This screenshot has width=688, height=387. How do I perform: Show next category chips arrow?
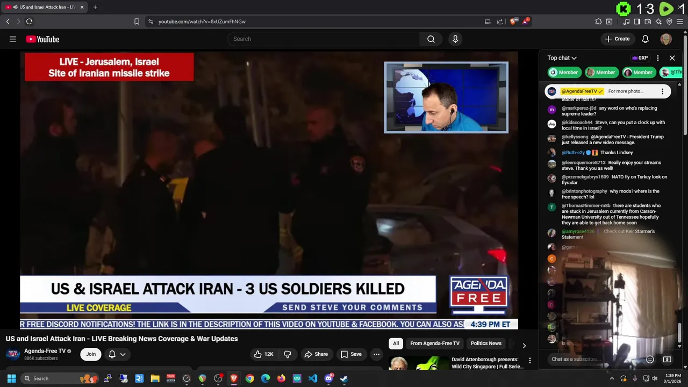[524, 346]
